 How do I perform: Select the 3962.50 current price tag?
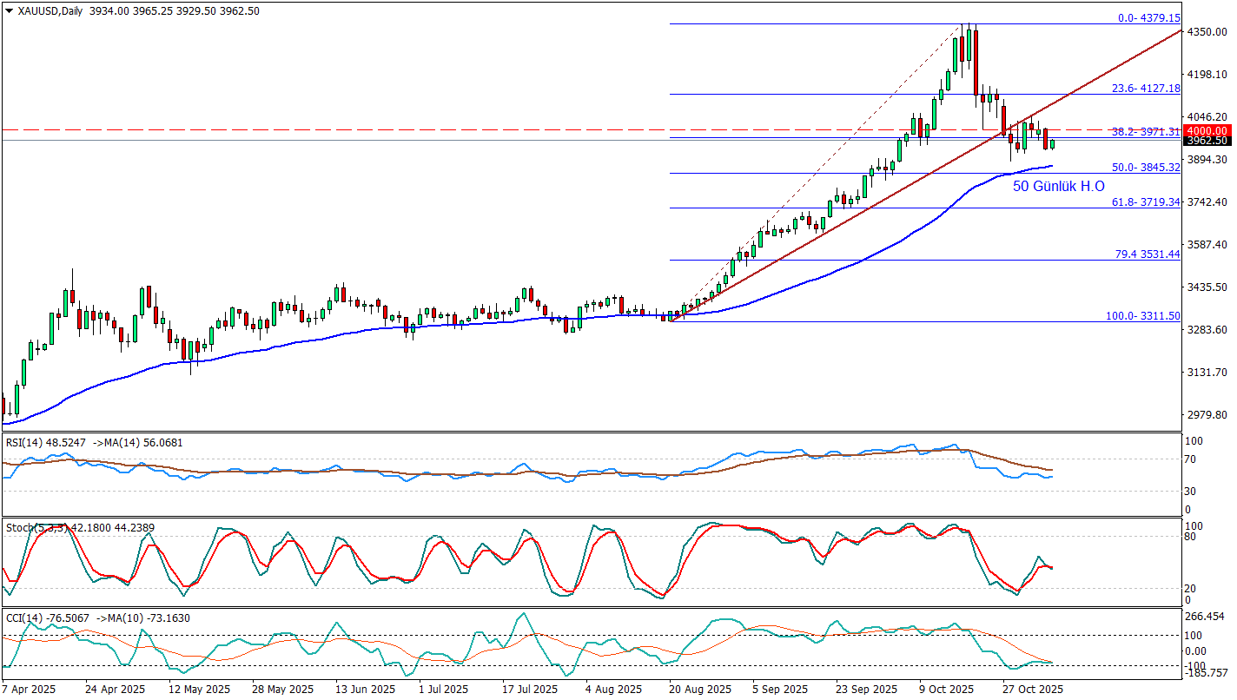[x=1207, y=141]
